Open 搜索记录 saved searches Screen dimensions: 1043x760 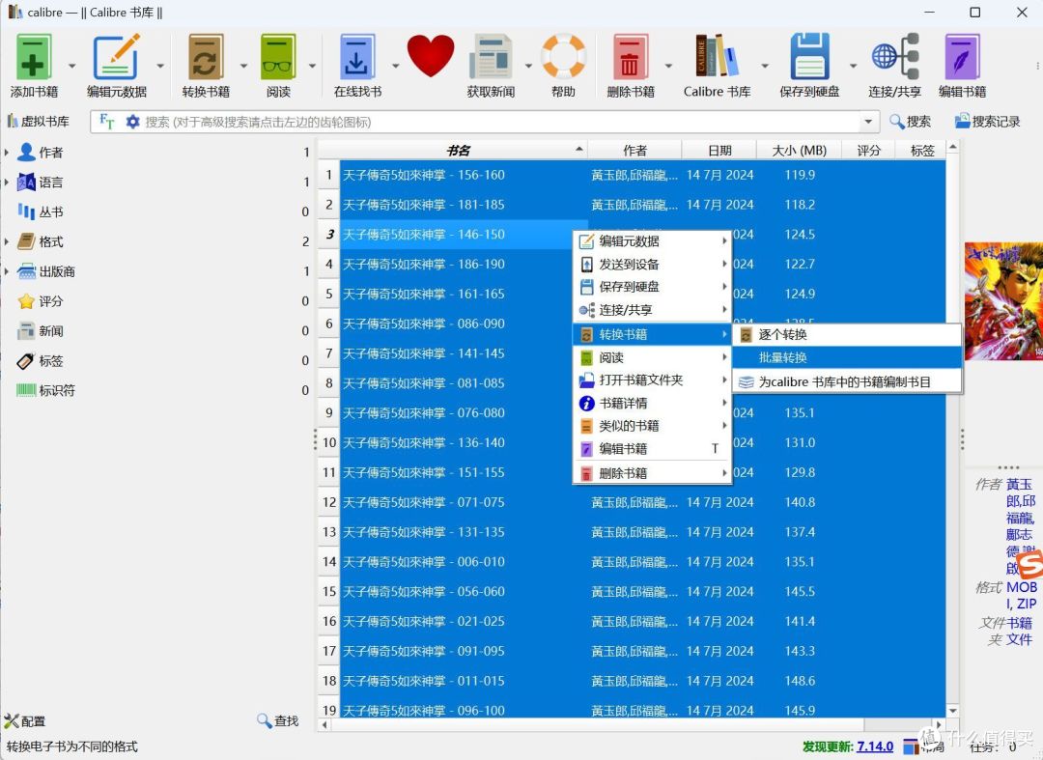(x=987, y=122)
